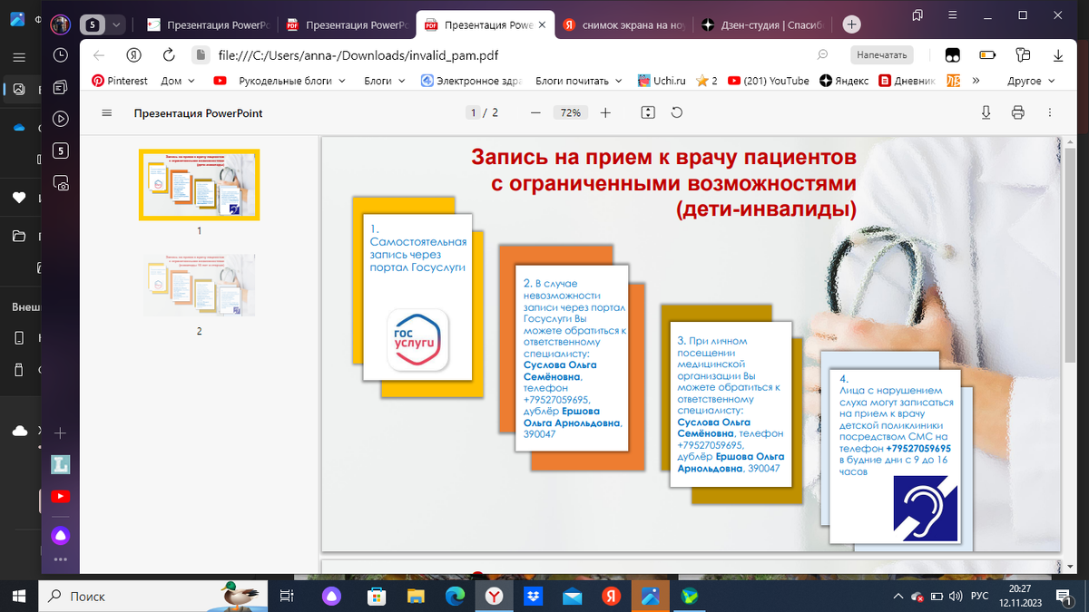Open browser downloads arrow icon

tap(1058, 55)
